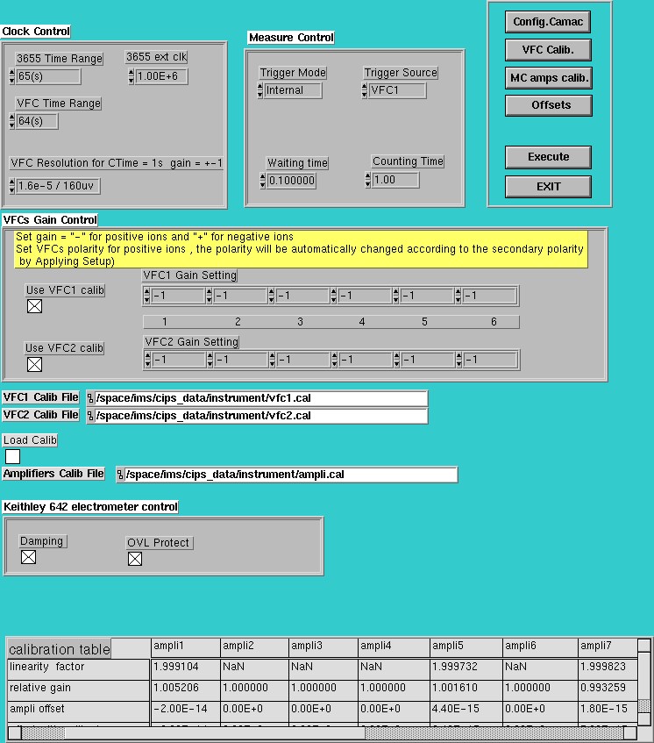Screen dimensions: 654x743
Task: Disable the Damping checkbox
Action: (28, 557)
